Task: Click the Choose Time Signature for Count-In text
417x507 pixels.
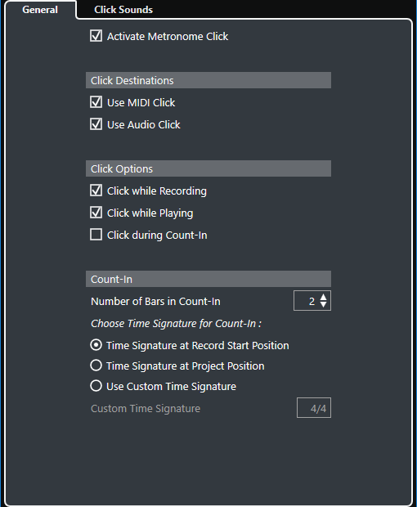Action: click(176, 323)
